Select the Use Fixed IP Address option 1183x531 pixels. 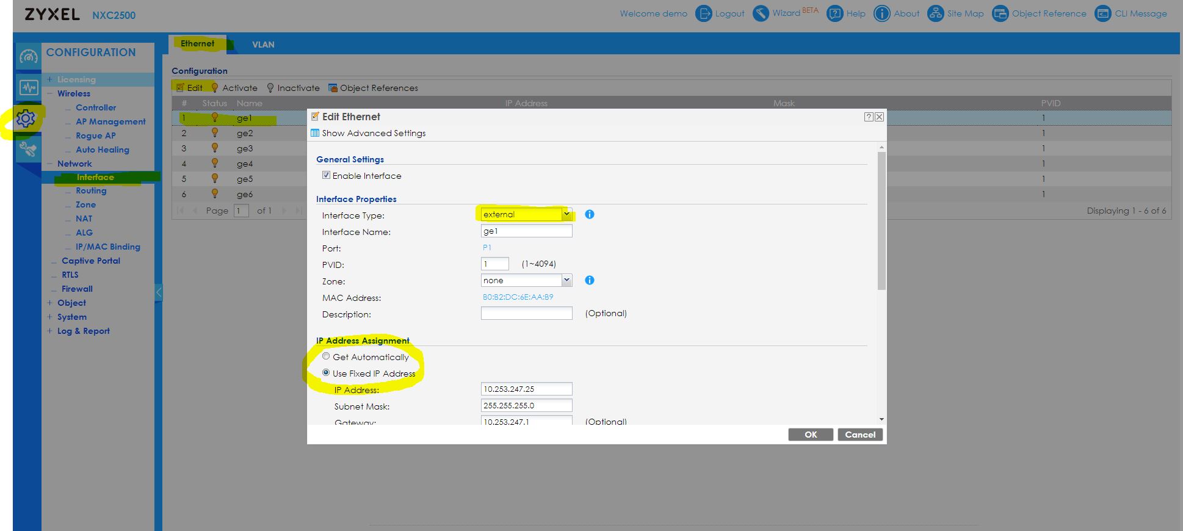click(x=326, y=373)
